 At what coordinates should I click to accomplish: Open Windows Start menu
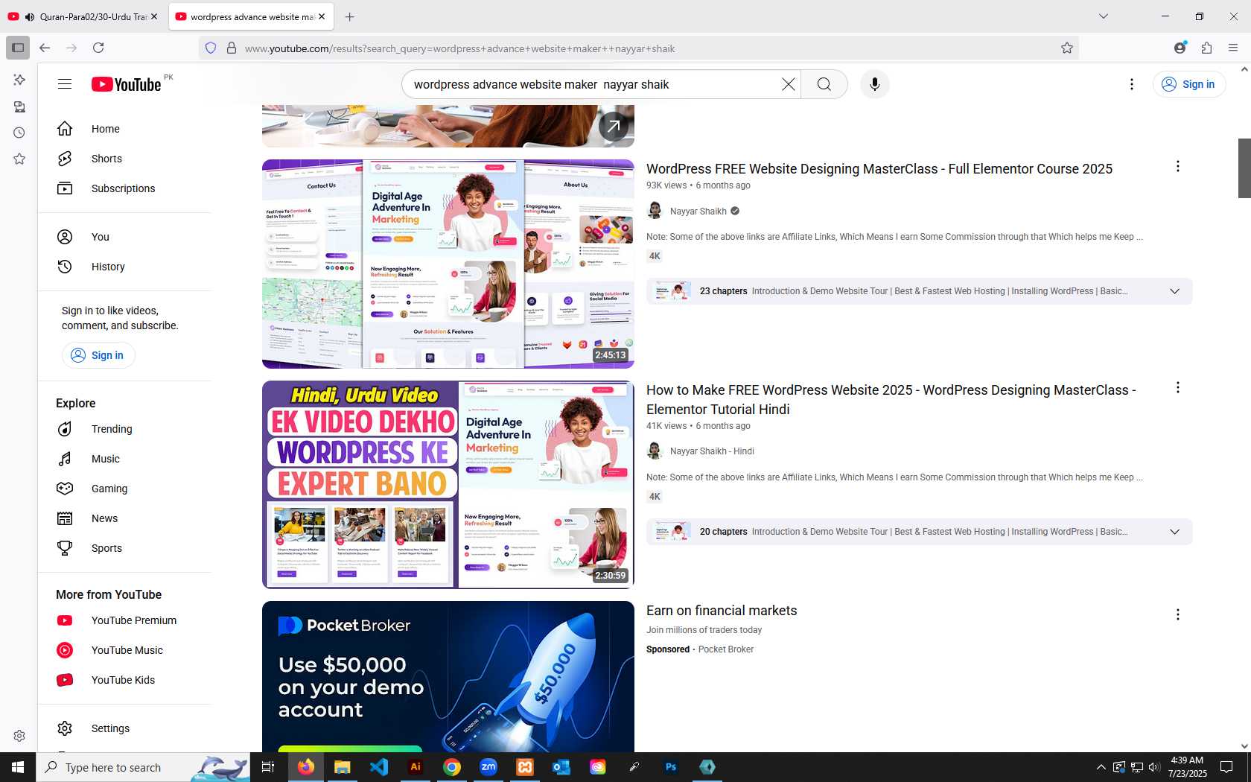(x=18, y=767)
